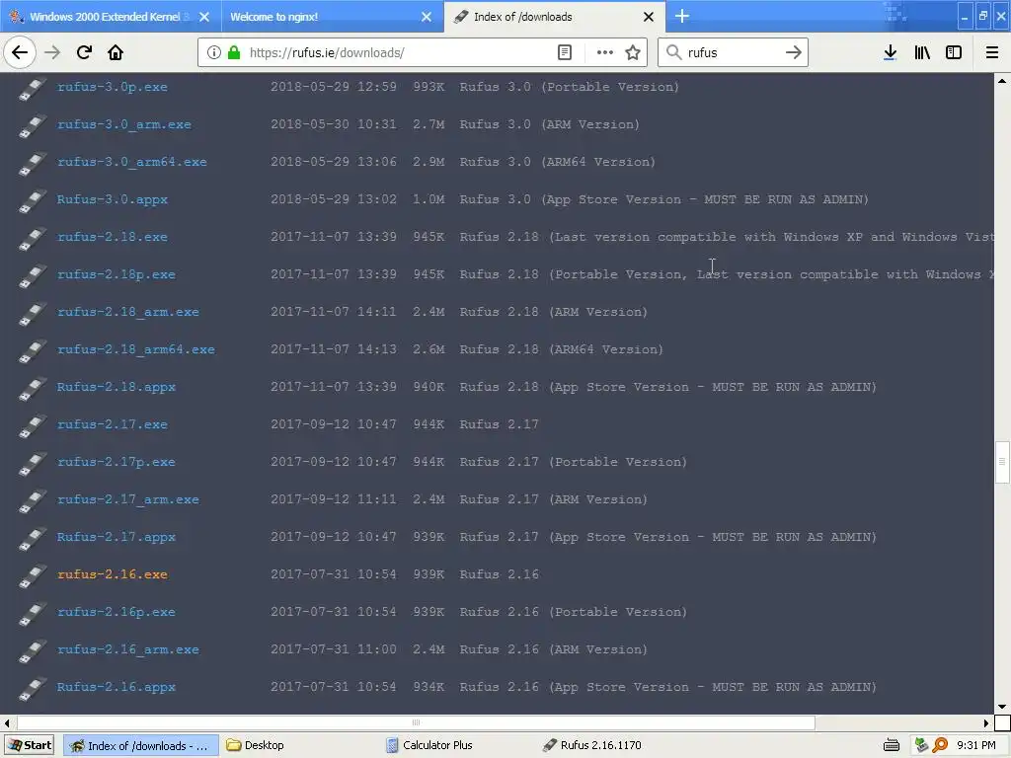Download rufus-2.17p.exe
Screen dimensions: 1011x758
(117, 462)
